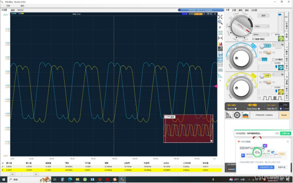Click the yellow chB offset reset arrow
The height and width of the screenshot is (183, 293).
click(281, 92)
